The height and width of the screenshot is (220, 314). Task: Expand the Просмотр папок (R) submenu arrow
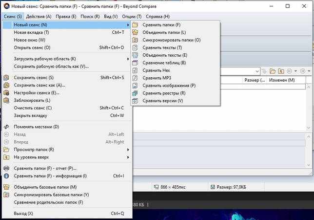128,150
